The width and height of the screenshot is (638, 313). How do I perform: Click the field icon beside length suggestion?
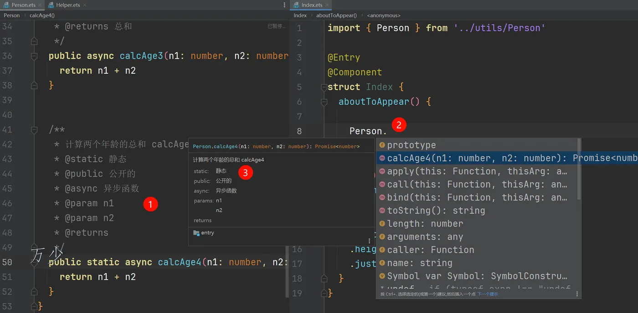382,224
